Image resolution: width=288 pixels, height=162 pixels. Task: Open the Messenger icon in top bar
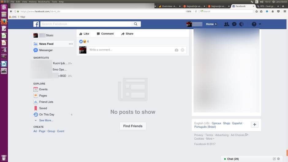pos(234,24)
